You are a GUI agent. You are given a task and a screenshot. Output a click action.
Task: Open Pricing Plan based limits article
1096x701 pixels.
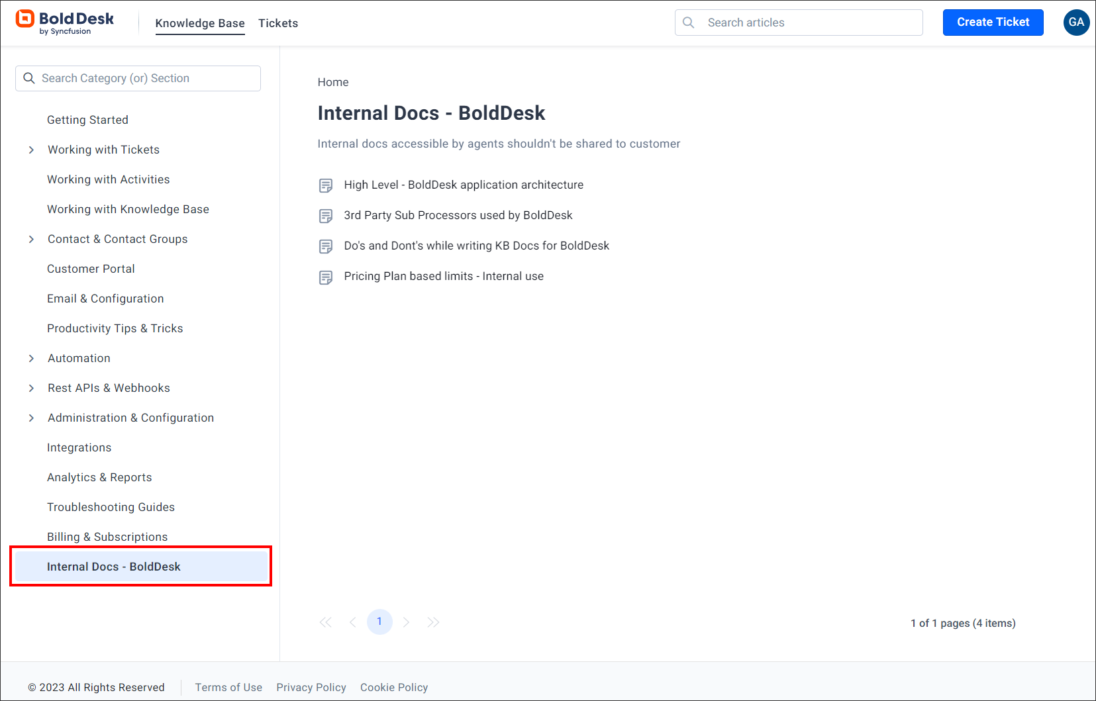[x=444, y=276]
